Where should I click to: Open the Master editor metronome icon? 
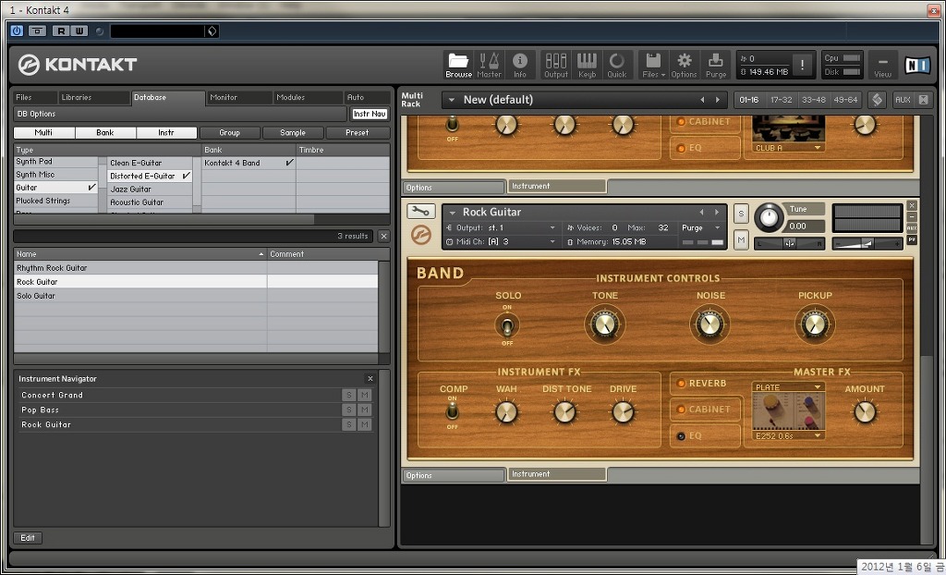pos(490,65)
